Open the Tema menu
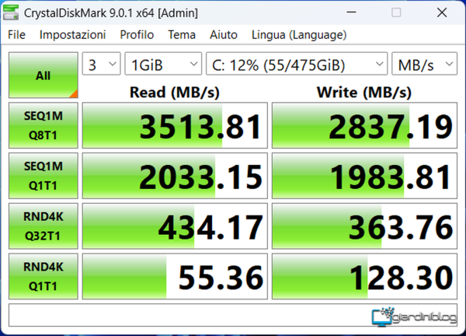Screen dimensions: 466x336 182,35
